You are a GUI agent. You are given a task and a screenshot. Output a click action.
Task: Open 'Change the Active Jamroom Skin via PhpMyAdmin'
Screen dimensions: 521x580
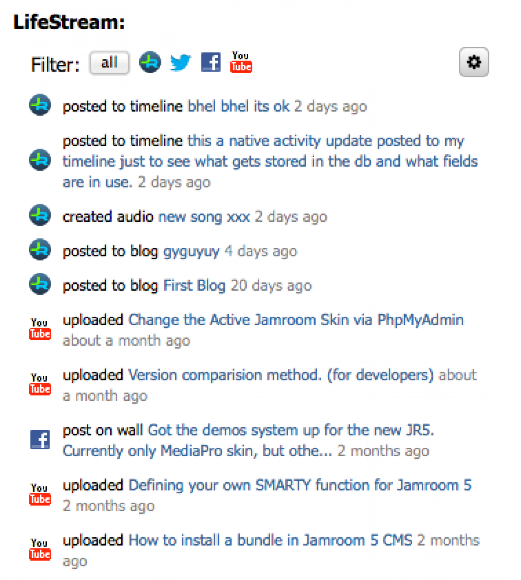pos(296,320)
